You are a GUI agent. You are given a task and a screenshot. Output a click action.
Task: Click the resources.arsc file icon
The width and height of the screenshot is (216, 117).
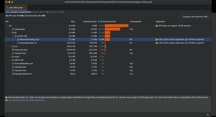click(x=13, y=50)
